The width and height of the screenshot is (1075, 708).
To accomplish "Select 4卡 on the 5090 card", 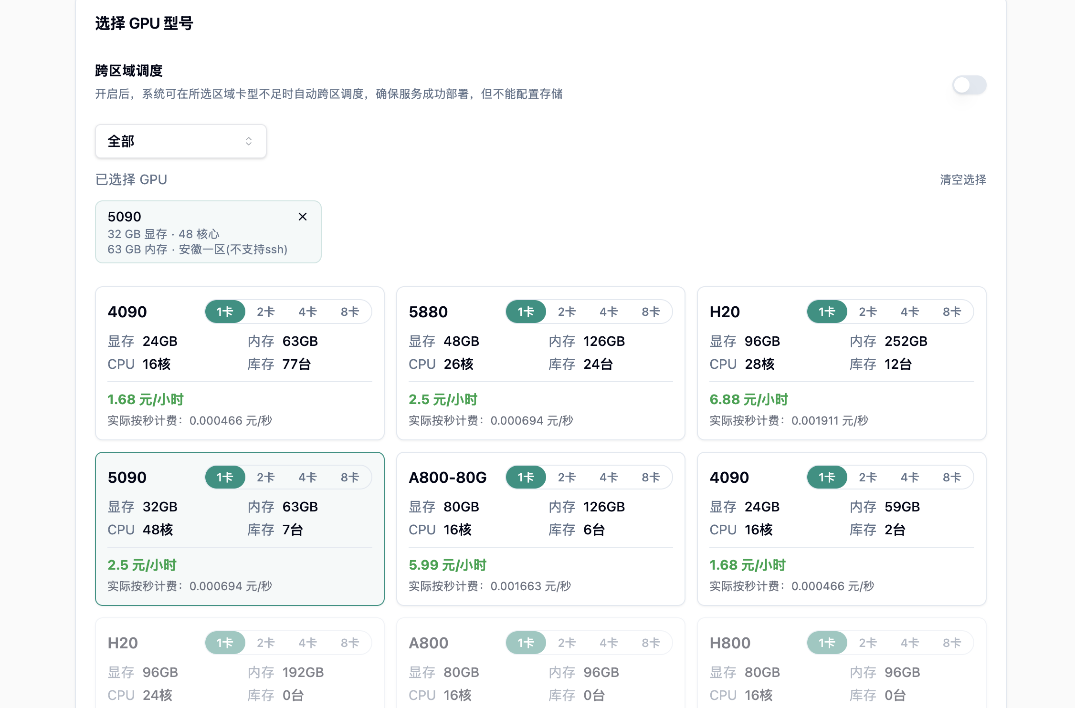I will click(308, 478).
